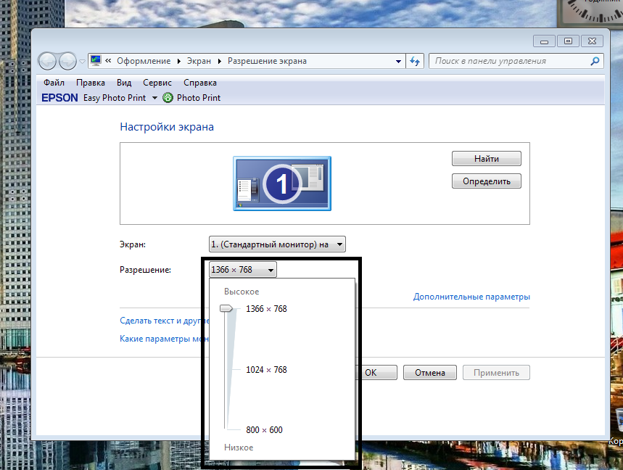Screen dimensions: 623x470
Task: Close the control panel window
Action: (x=592, y=41)
